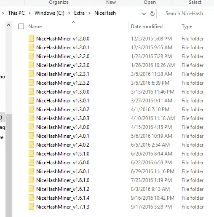The height and width of the screenshot is (217, 214).
Task: Click the folder icon for NiceHashMiner_v1.4.0.1
Action: 31,136
